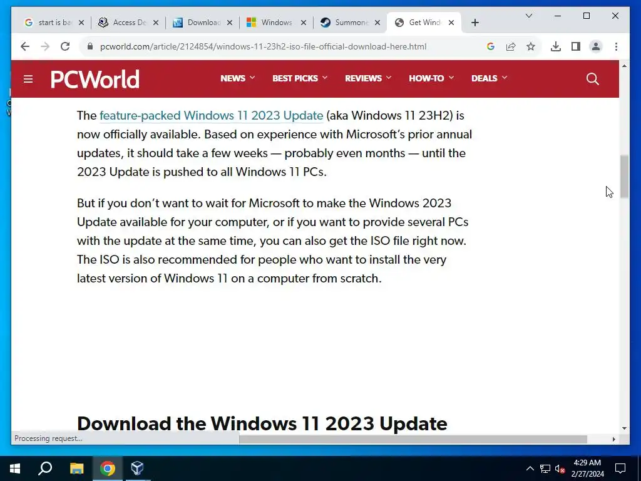Screen dimensions: 641x481
Task: Expand the REVIEWS menu
Action: click(x=368, y=78)
